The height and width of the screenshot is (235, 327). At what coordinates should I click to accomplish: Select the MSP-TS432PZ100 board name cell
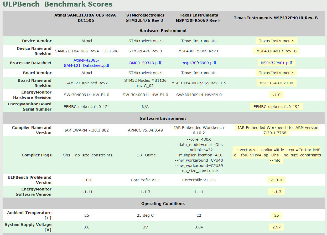(x=276, y=83)
